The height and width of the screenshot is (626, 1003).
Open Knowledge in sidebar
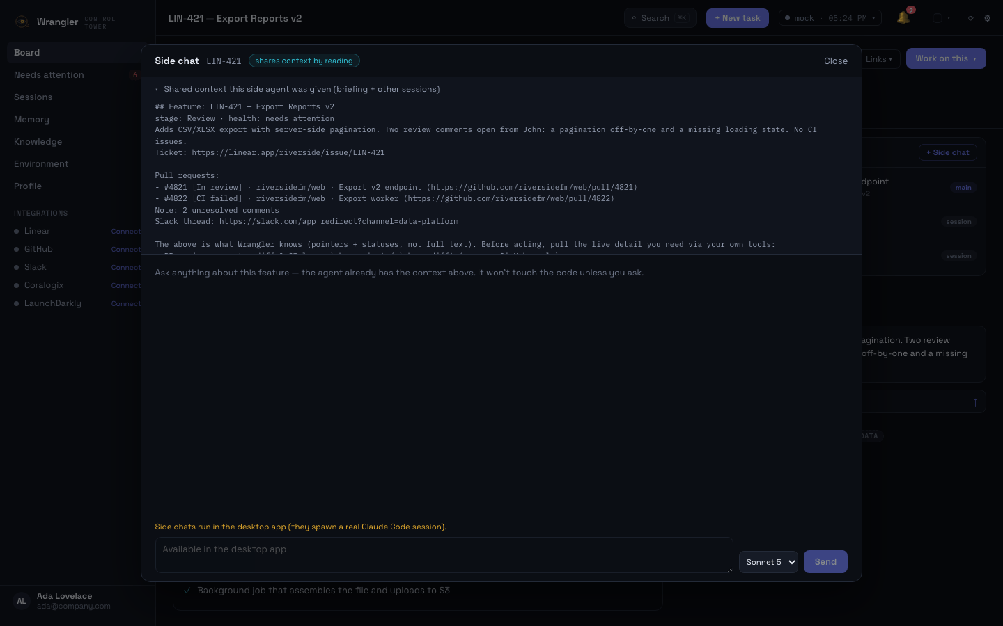click(x=74, y=142)
